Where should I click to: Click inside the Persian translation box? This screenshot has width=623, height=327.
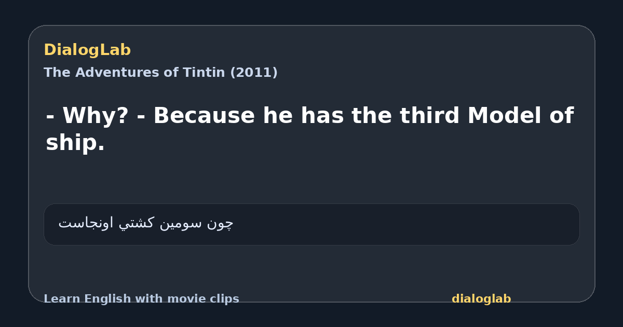click(311, 224)
